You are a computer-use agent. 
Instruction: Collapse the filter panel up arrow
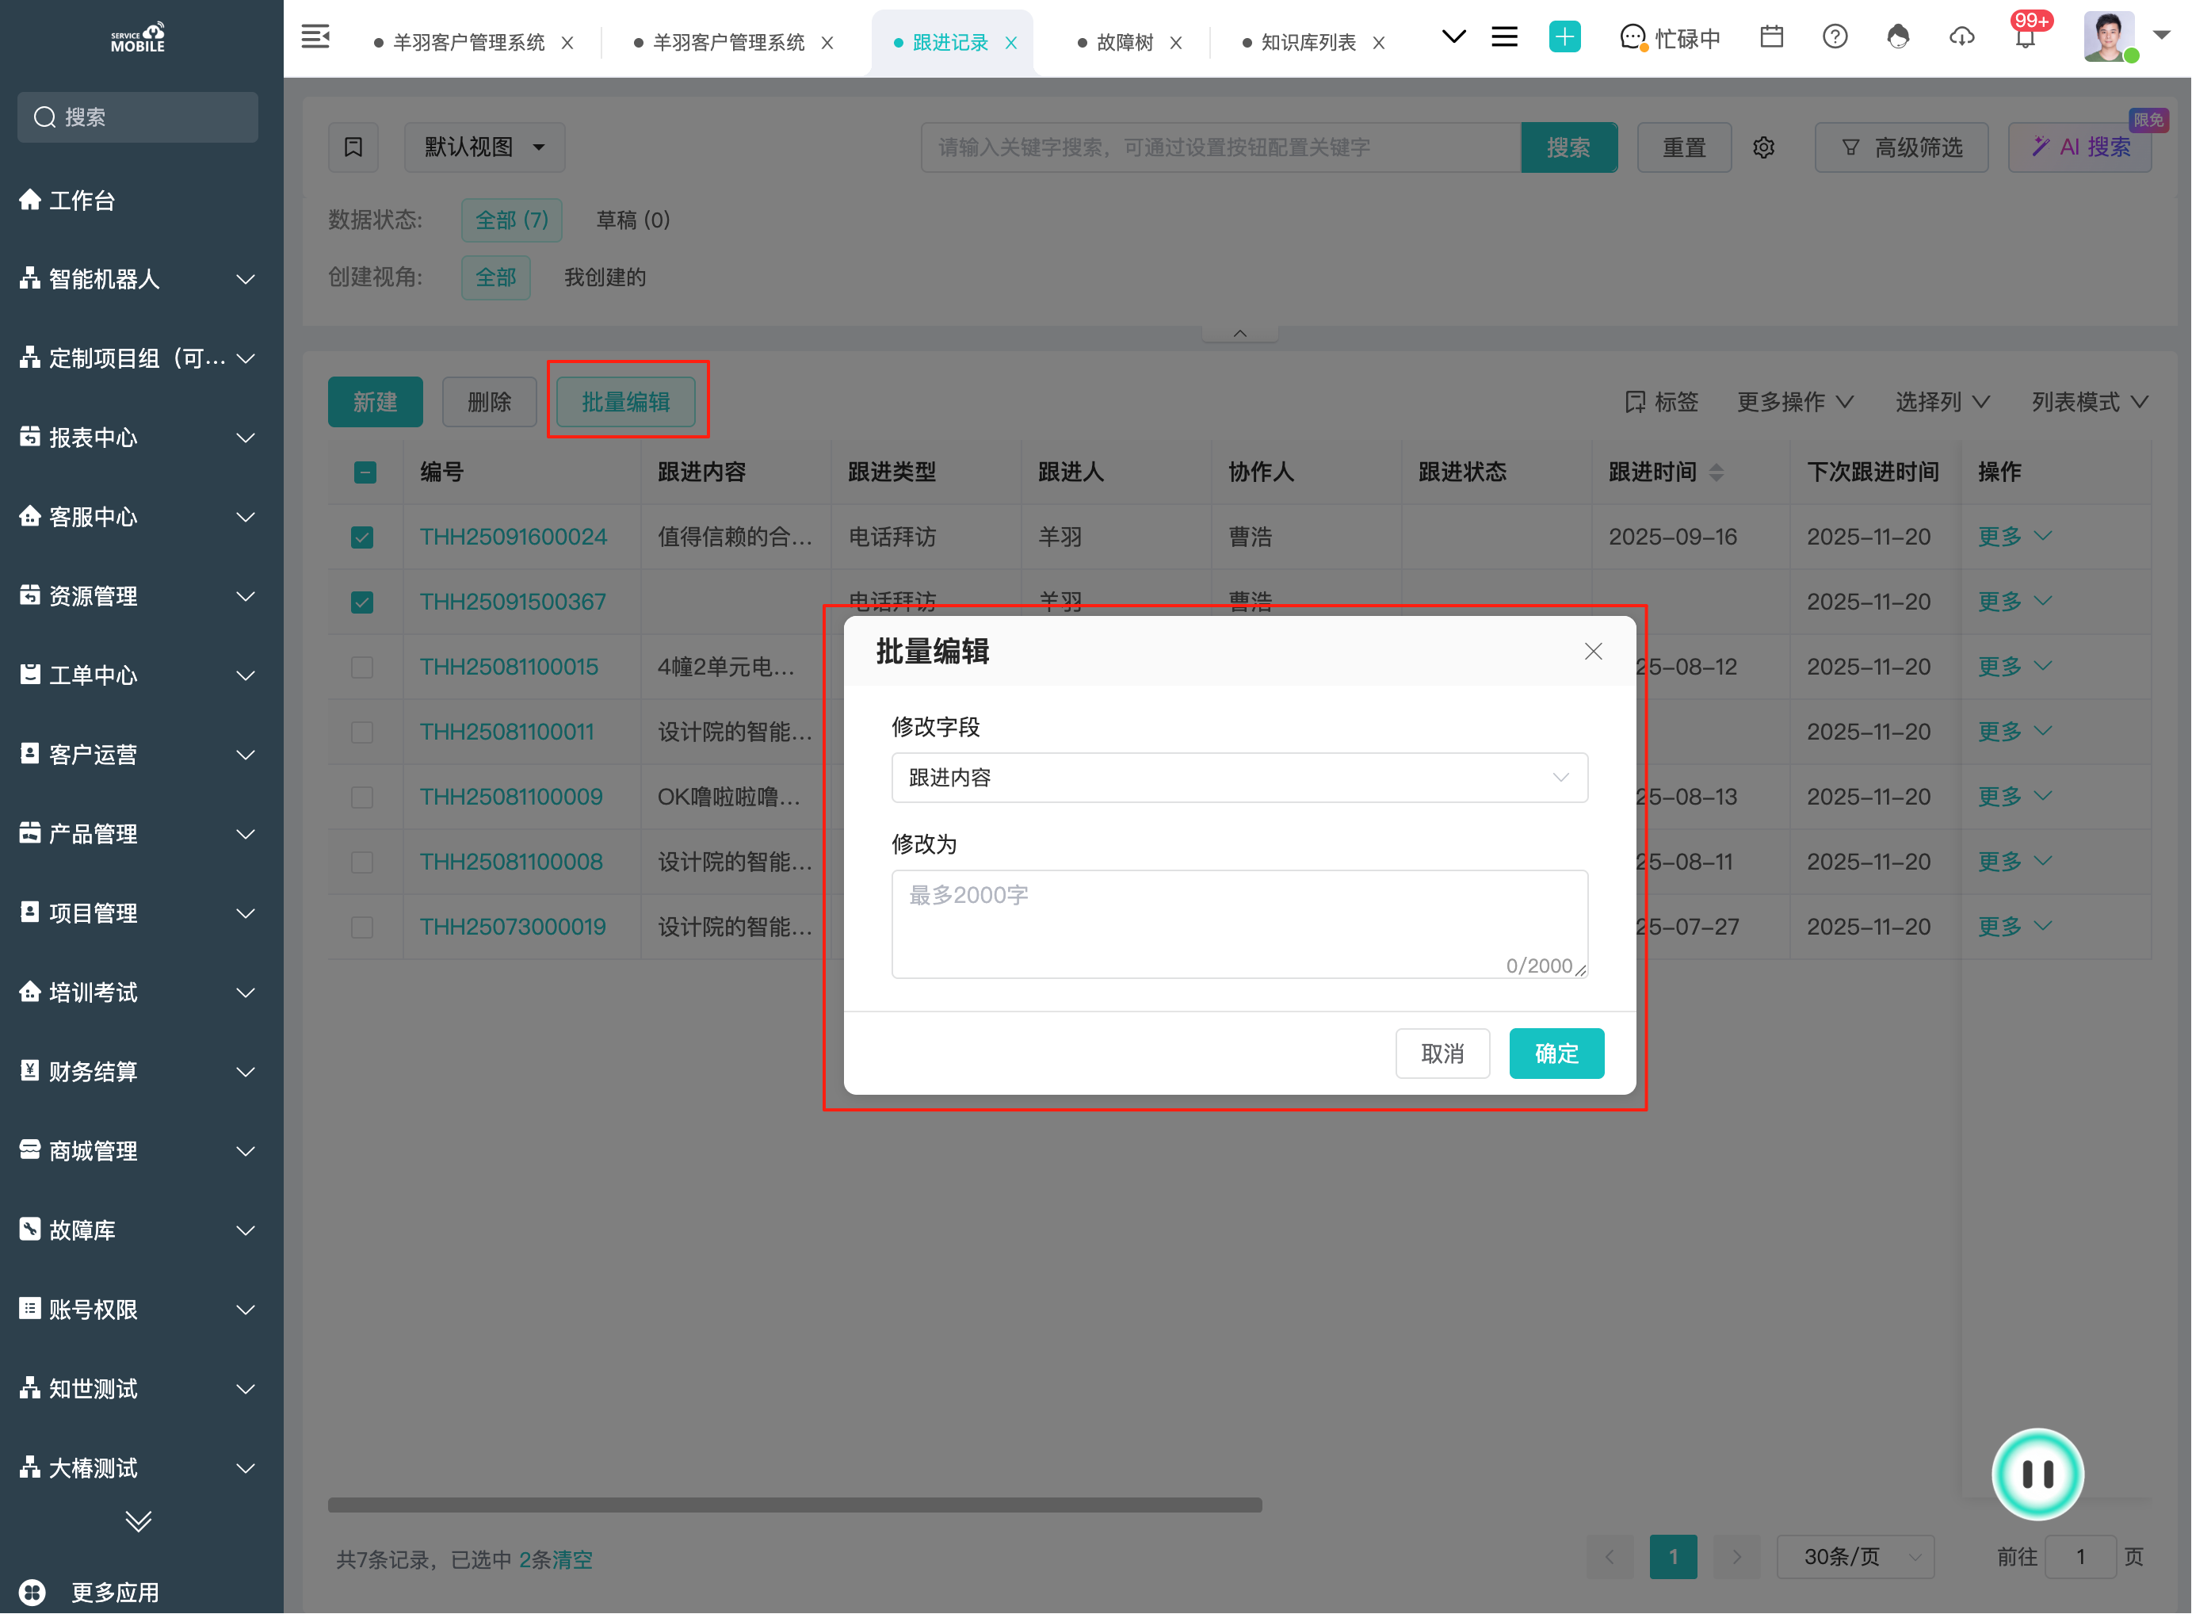pyautogui.click(x=1239, y=334)
